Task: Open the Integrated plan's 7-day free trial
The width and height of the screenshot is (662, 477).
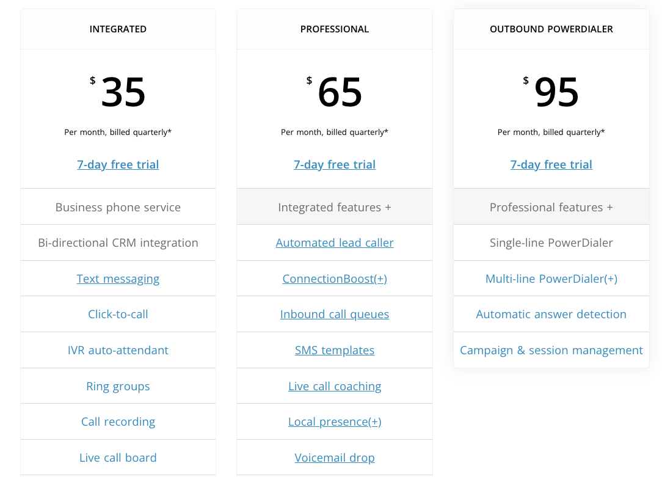Action: click(118, 165)
